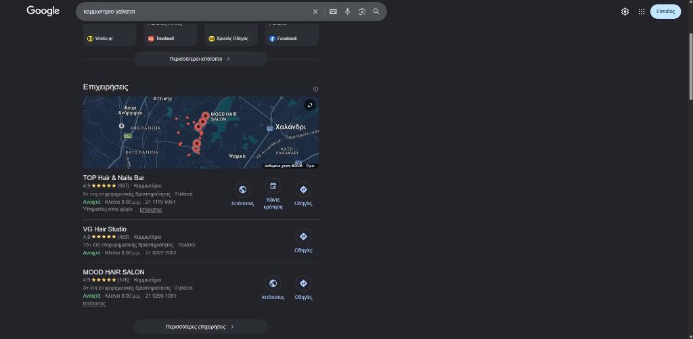Screen dimensions: 693x339
Task: Open VG Hair Studio listing
Action: 105,229
